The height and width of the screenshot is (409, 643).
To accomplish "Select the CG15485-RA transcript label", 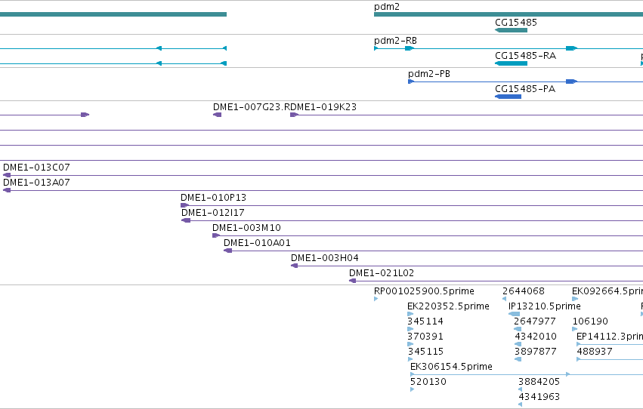I will pyautogui.click(x=525, y=56).
